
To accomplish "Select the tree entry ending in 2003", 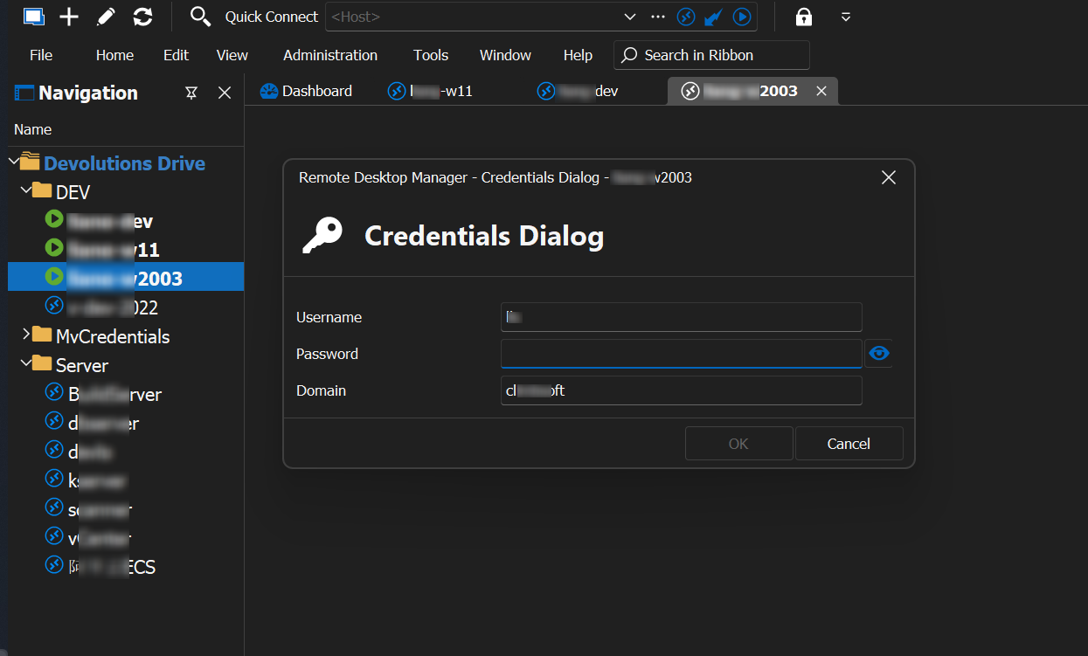I will [126, 278].
